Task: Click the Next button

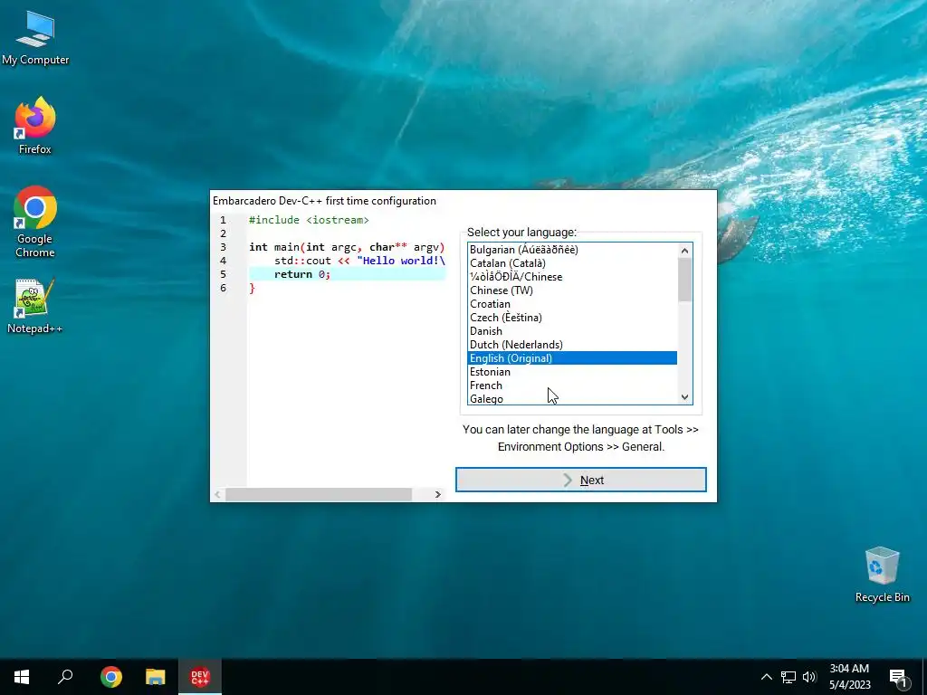Action: click(580, 480)
